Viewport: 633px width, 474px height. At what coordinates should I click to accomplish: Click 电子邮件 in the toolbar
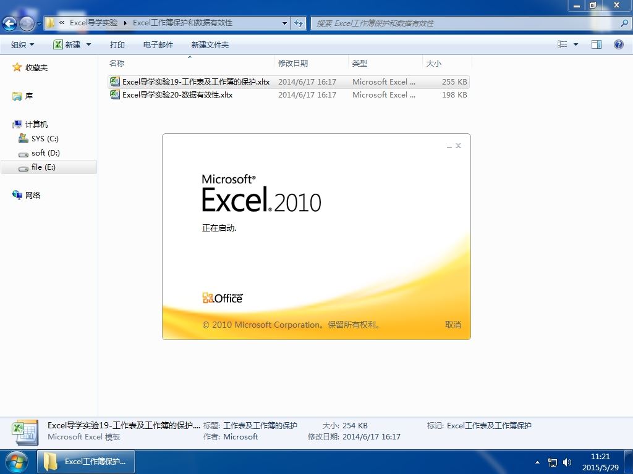(158, 44)
